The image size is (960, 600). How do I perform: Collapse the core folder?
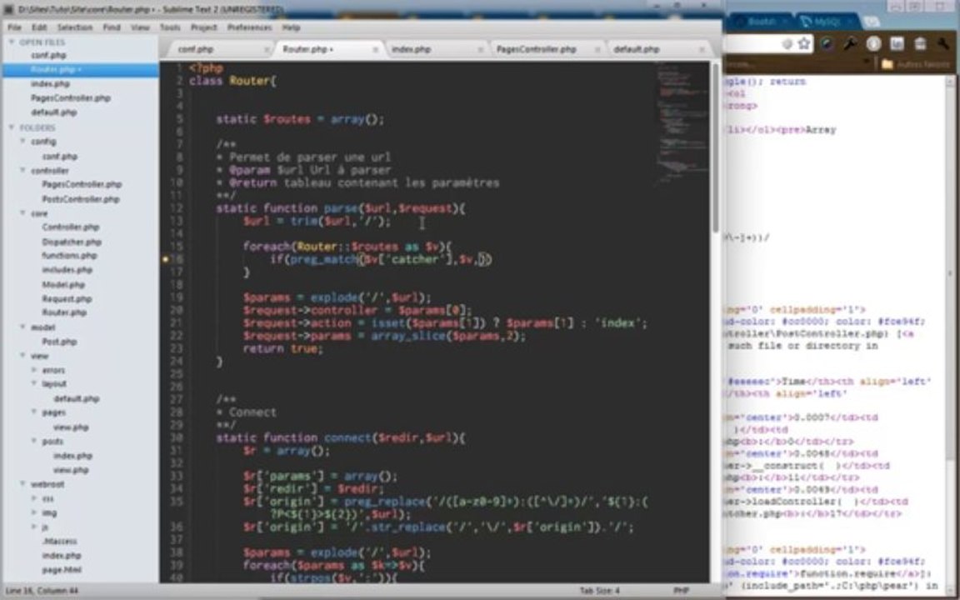(22, 213)
